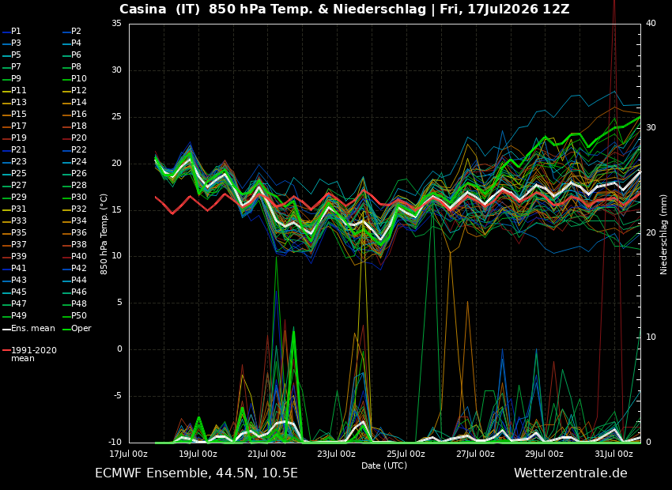Click the '21Jul 00z' date tick label
This screenshot has height=490, width=672.
coord(267,454)
